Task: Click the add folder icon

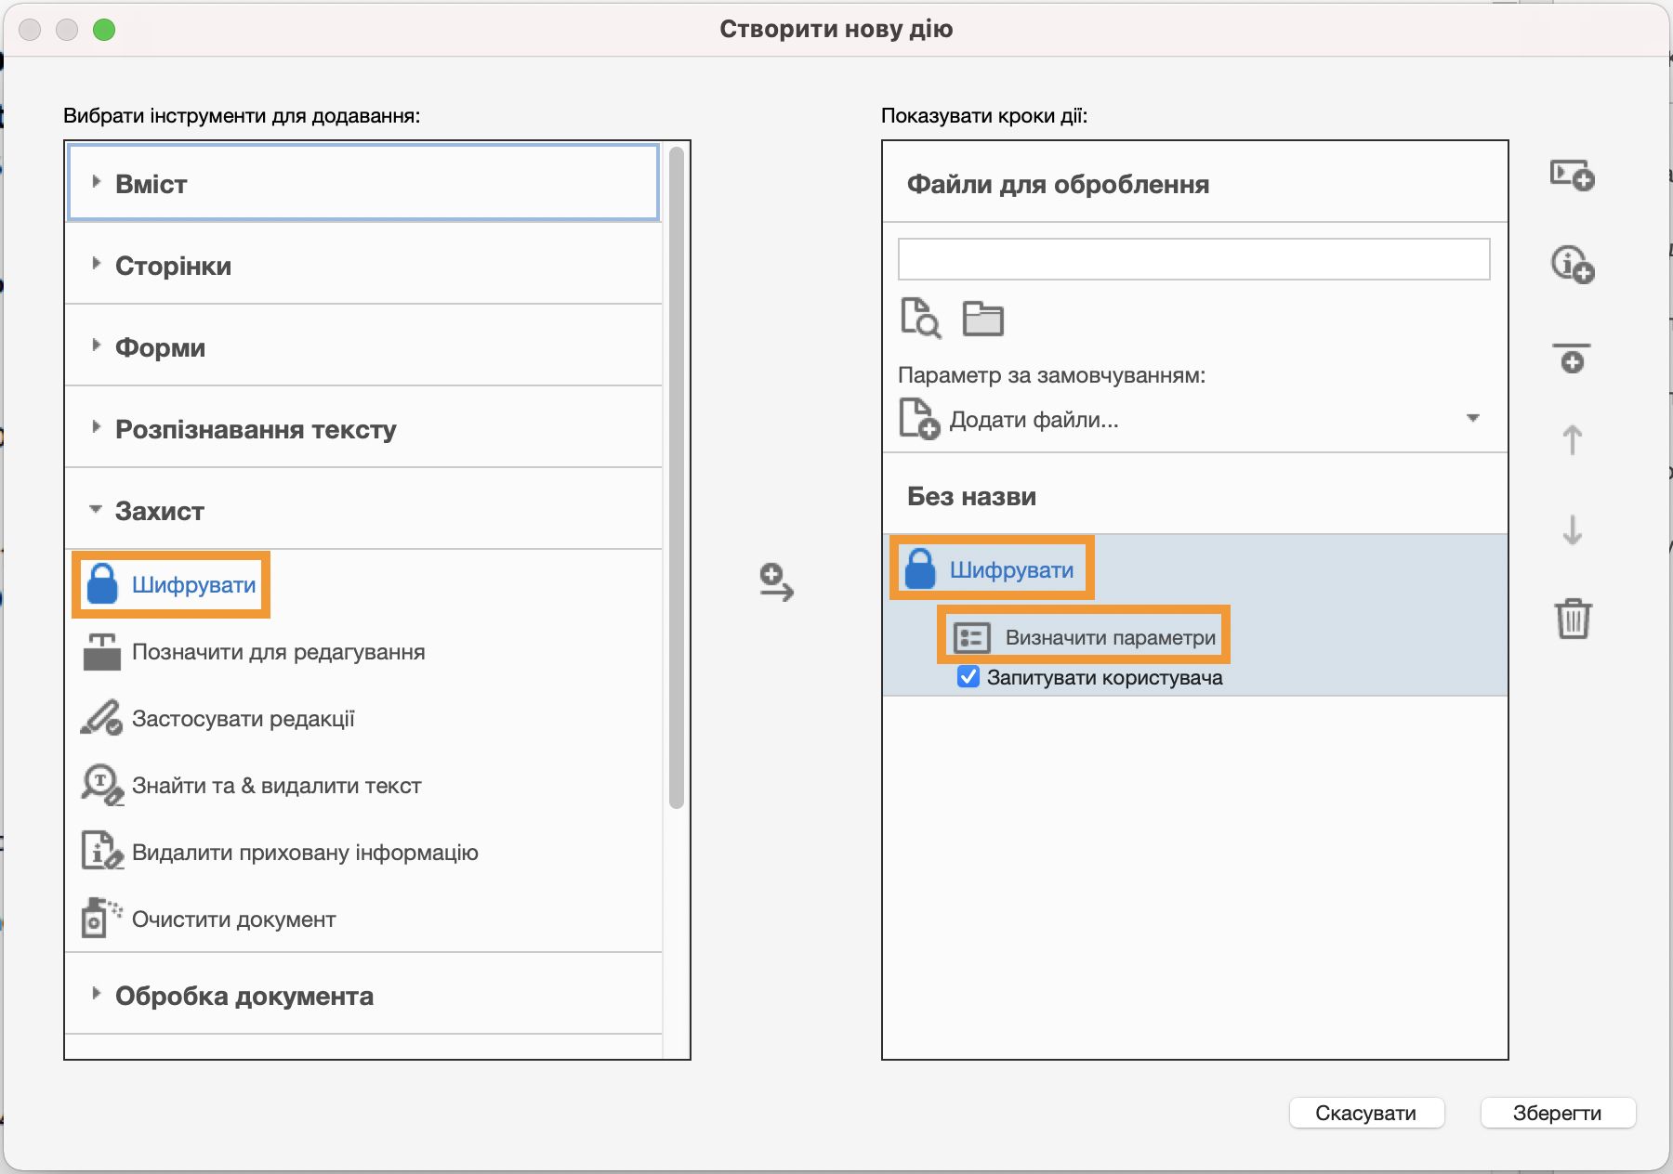Action: [982, 319]
